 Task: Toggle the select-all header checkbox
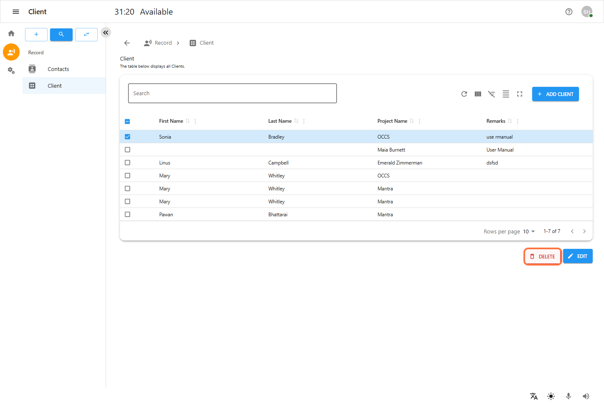pos(127,121)
